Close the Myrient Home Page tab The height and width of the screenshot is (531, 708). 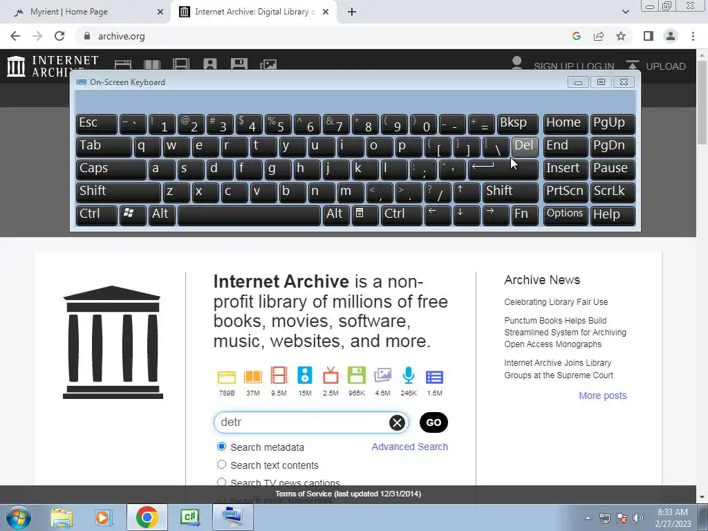(160, 12)
